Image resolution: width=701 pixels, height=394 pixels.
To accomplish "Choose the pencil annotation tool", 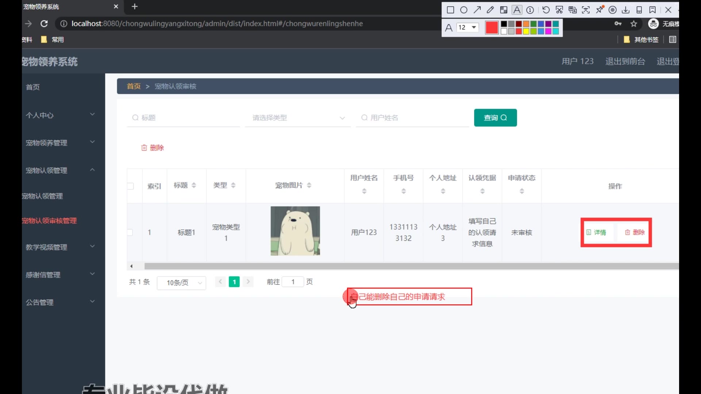I will [x=490, y=10].
